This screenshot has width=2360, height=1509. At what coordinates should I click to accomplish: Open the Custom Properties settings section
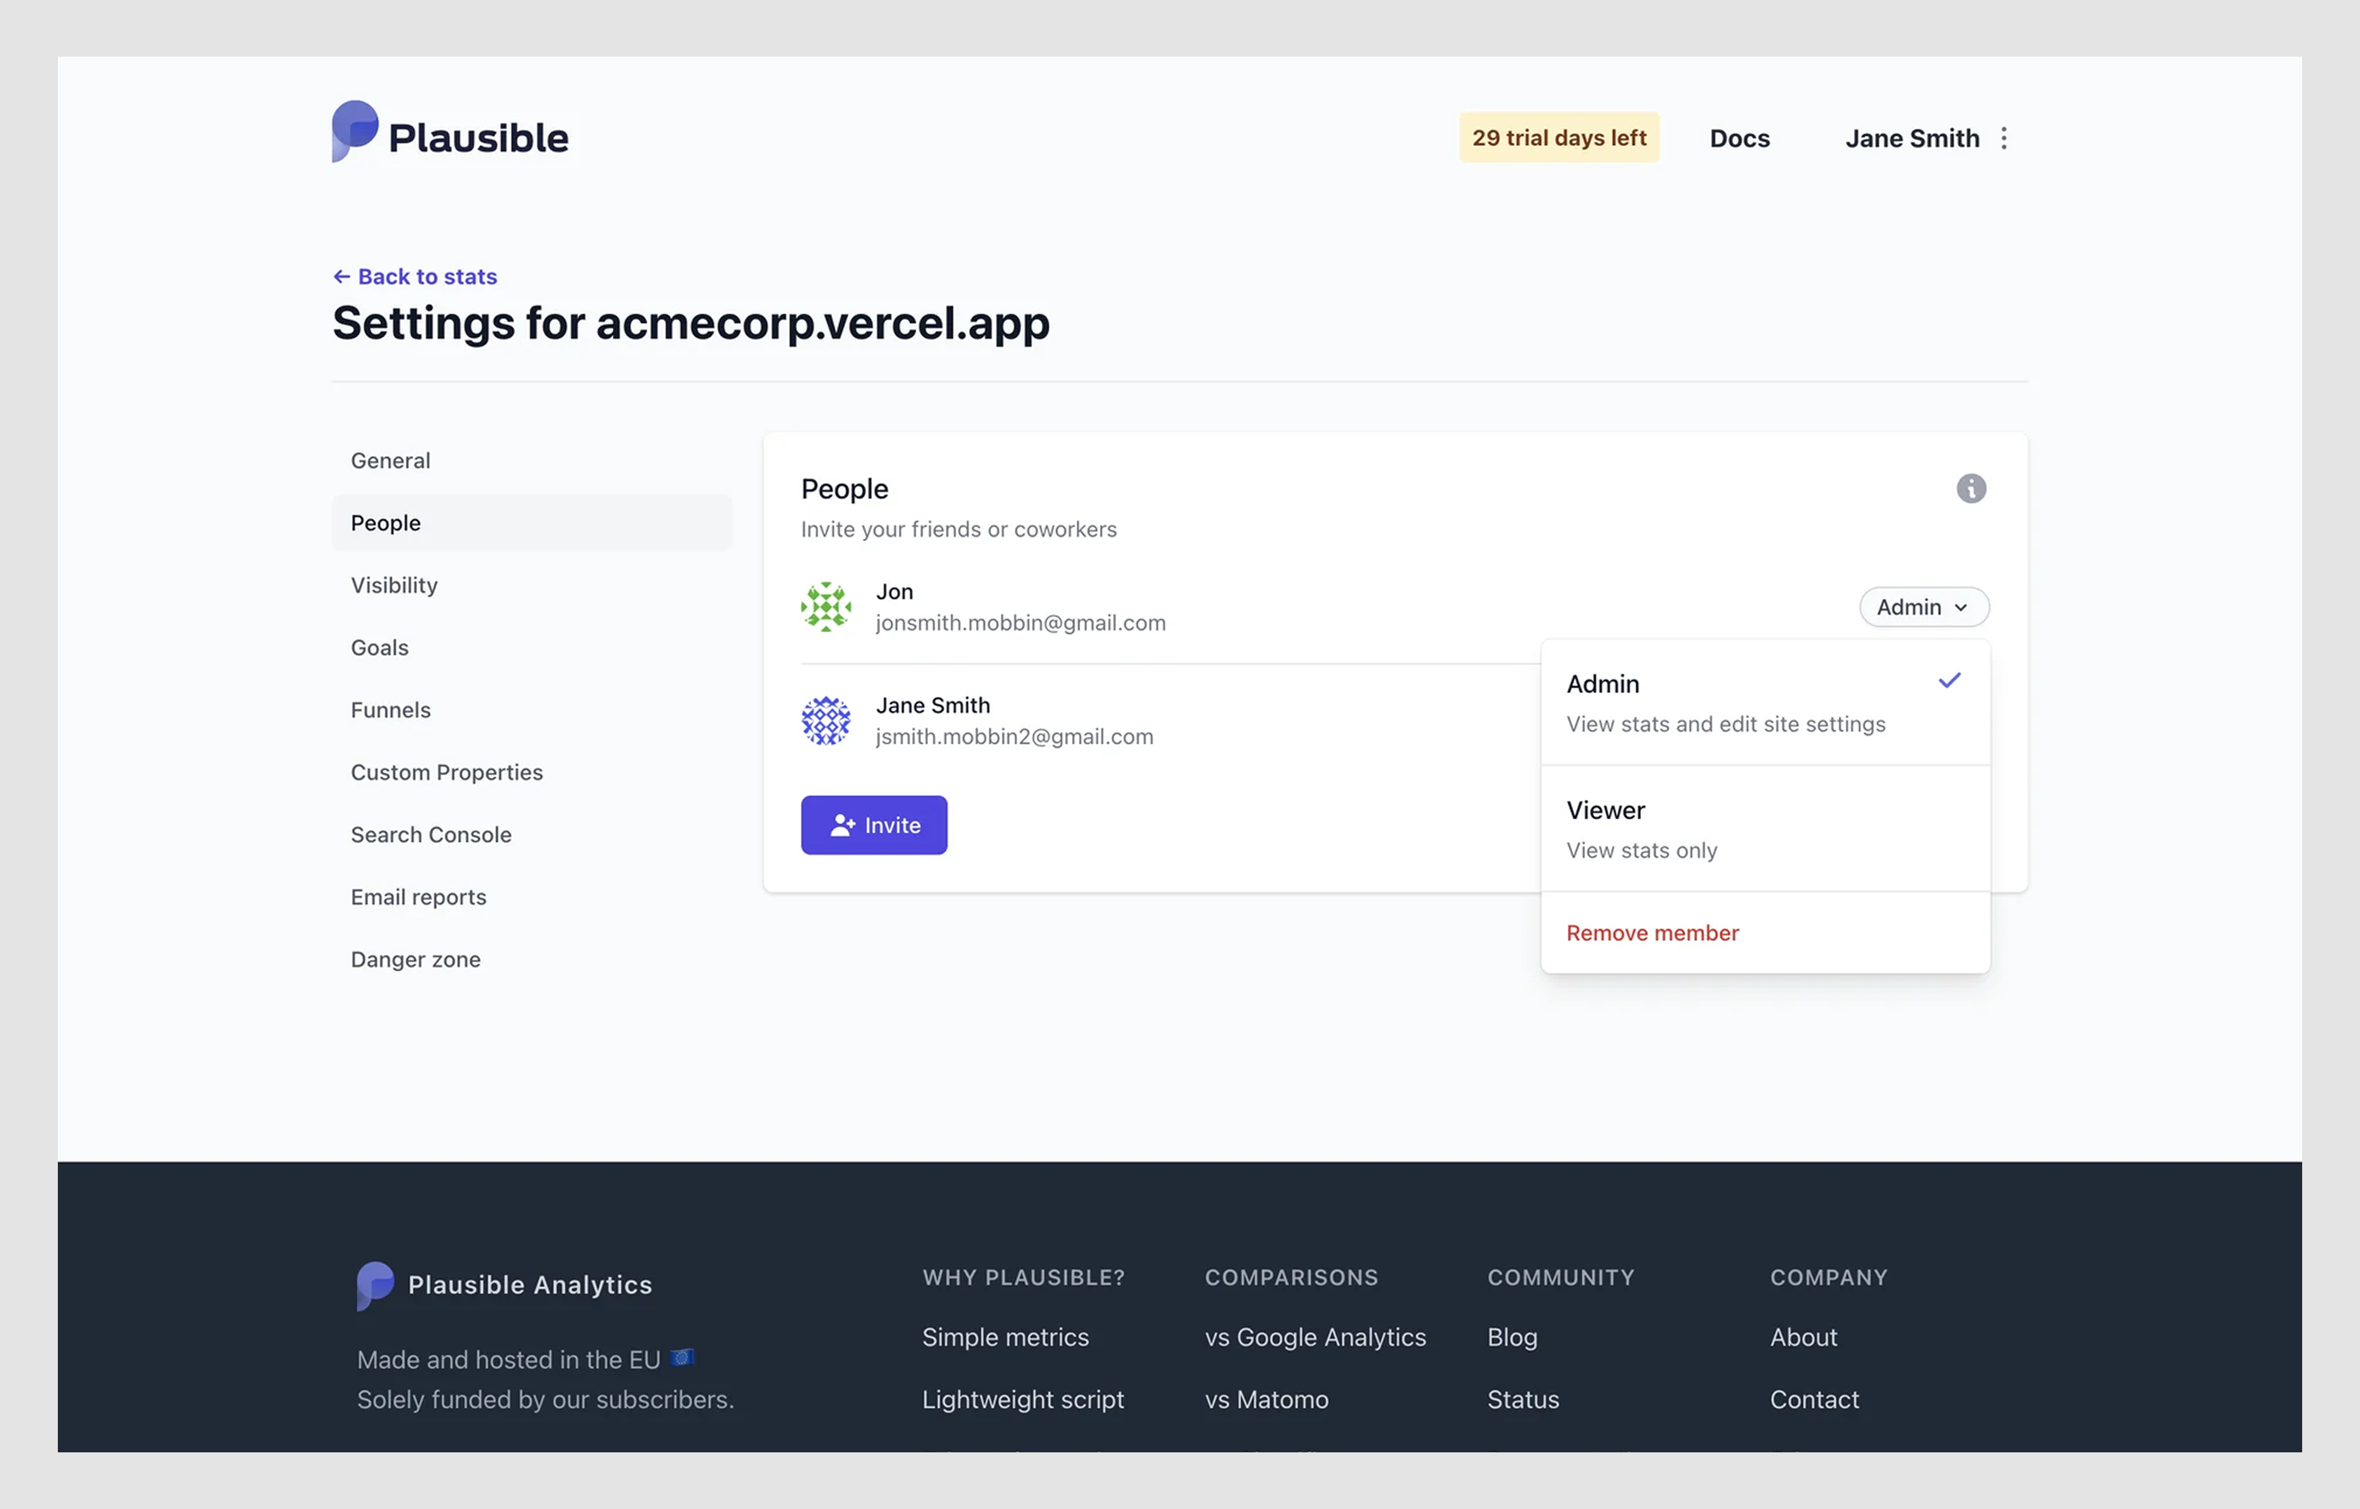click(531, 773)
